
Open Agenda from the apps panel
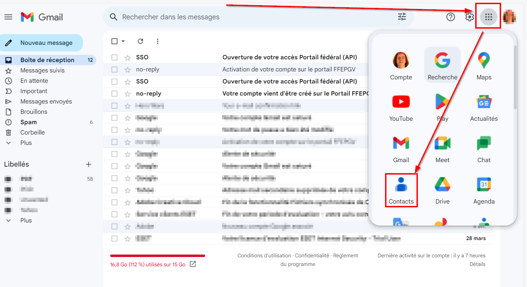coord(484,190)
